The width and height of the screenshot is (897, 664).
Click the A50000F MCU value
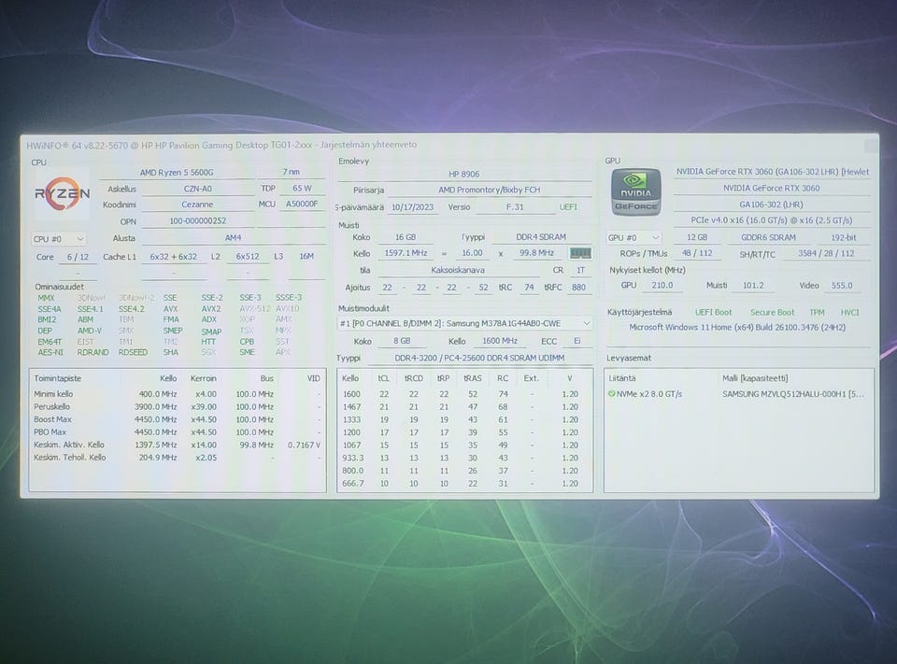click(x=302, y=204)
